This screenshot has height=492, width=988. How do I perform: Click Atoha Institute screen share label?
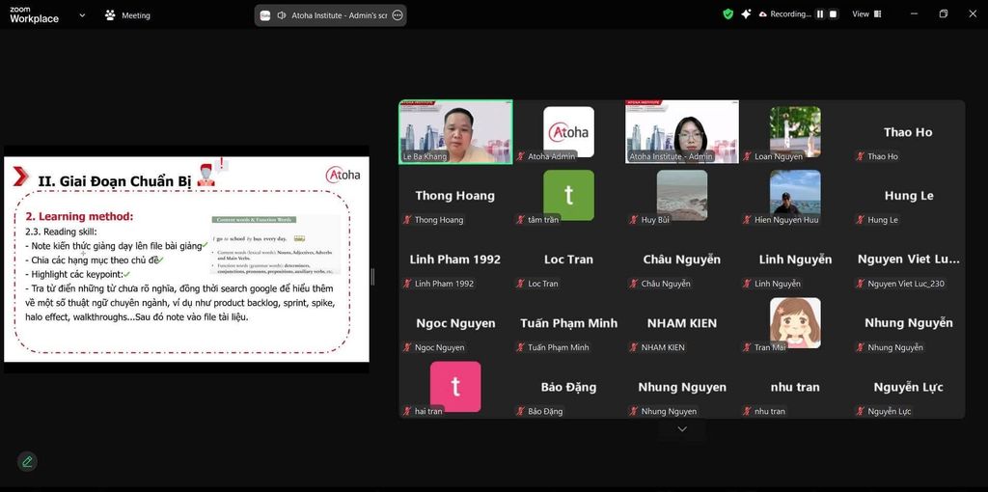pos(338,15)
